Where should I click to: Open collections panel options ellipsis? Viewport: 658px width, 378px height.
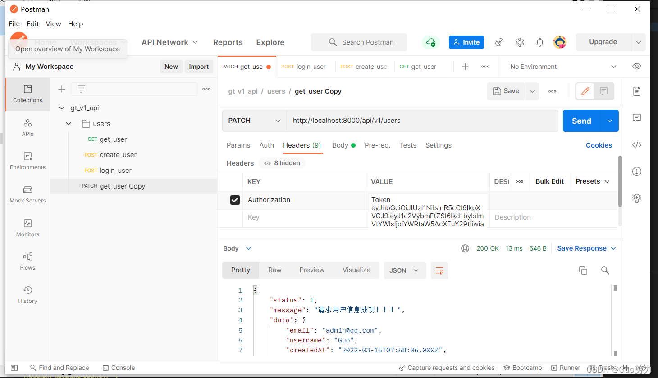tap(206, 89)
